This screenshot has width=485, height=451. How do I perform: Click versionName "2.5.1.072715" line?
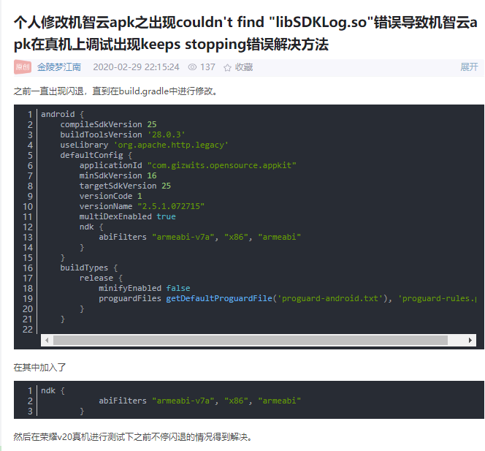pyautogui.click(x=142, y=206)
